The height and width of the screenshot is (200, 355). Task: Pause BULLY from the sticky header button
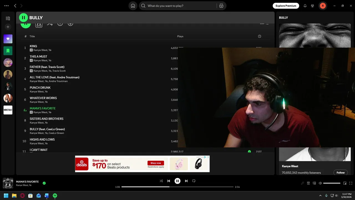[24, 17]
